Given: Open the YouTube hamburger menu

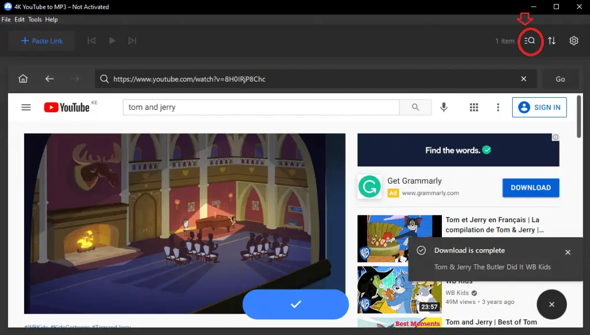Looking at the screenshot, I should pyautogui.click(x=26, y=107).
